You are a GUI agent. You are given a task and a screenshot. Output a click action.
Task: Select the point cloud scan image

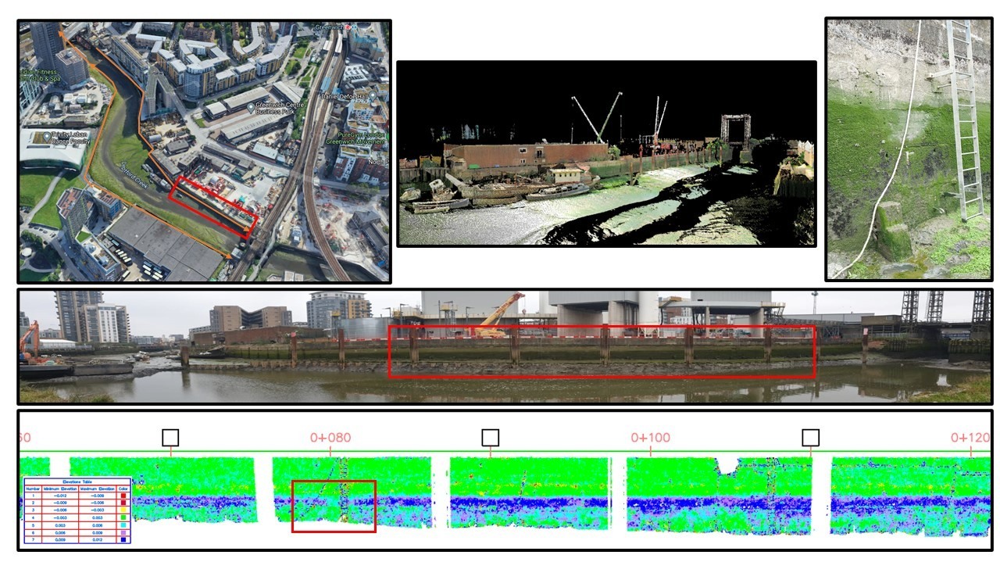tap(606, 154)
